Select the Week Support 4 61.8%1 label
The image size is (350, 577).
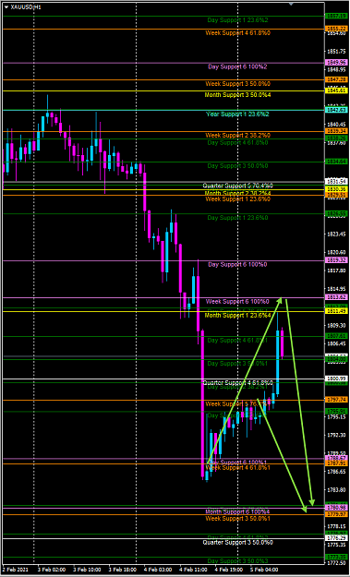pos(237,468)
